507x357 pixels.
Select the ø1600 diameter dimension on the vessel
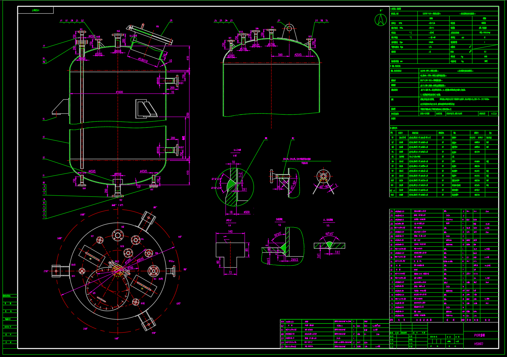119,92
